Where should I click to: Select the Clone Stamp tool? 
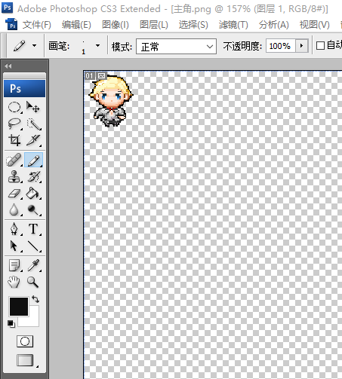point(14,176)
